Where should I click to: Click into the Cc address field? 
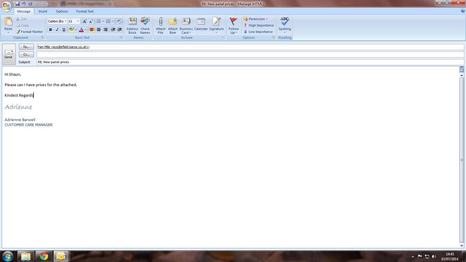tap(250, 54)
